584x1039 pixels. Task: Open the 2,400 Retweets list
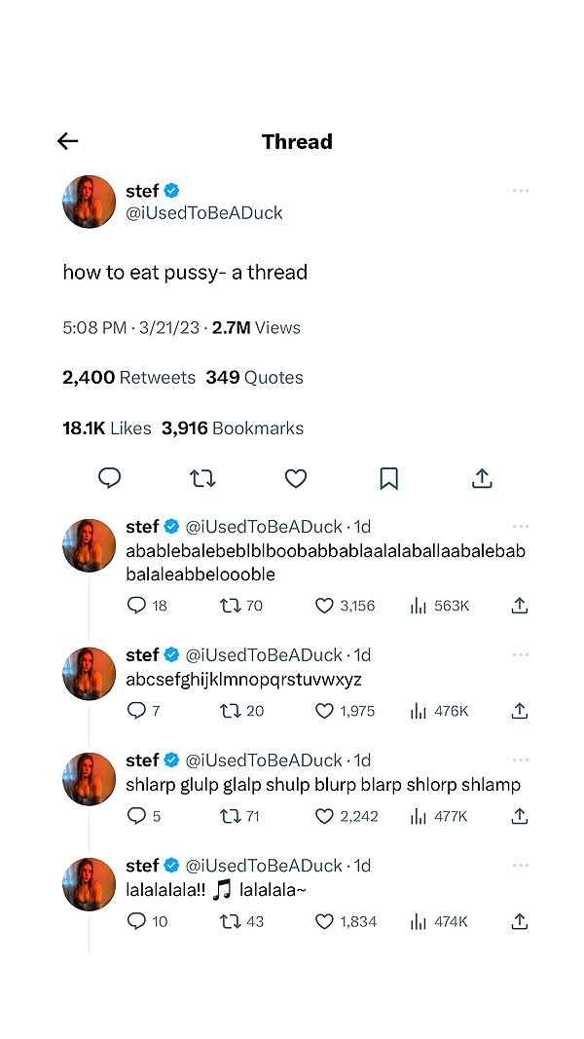128,377
